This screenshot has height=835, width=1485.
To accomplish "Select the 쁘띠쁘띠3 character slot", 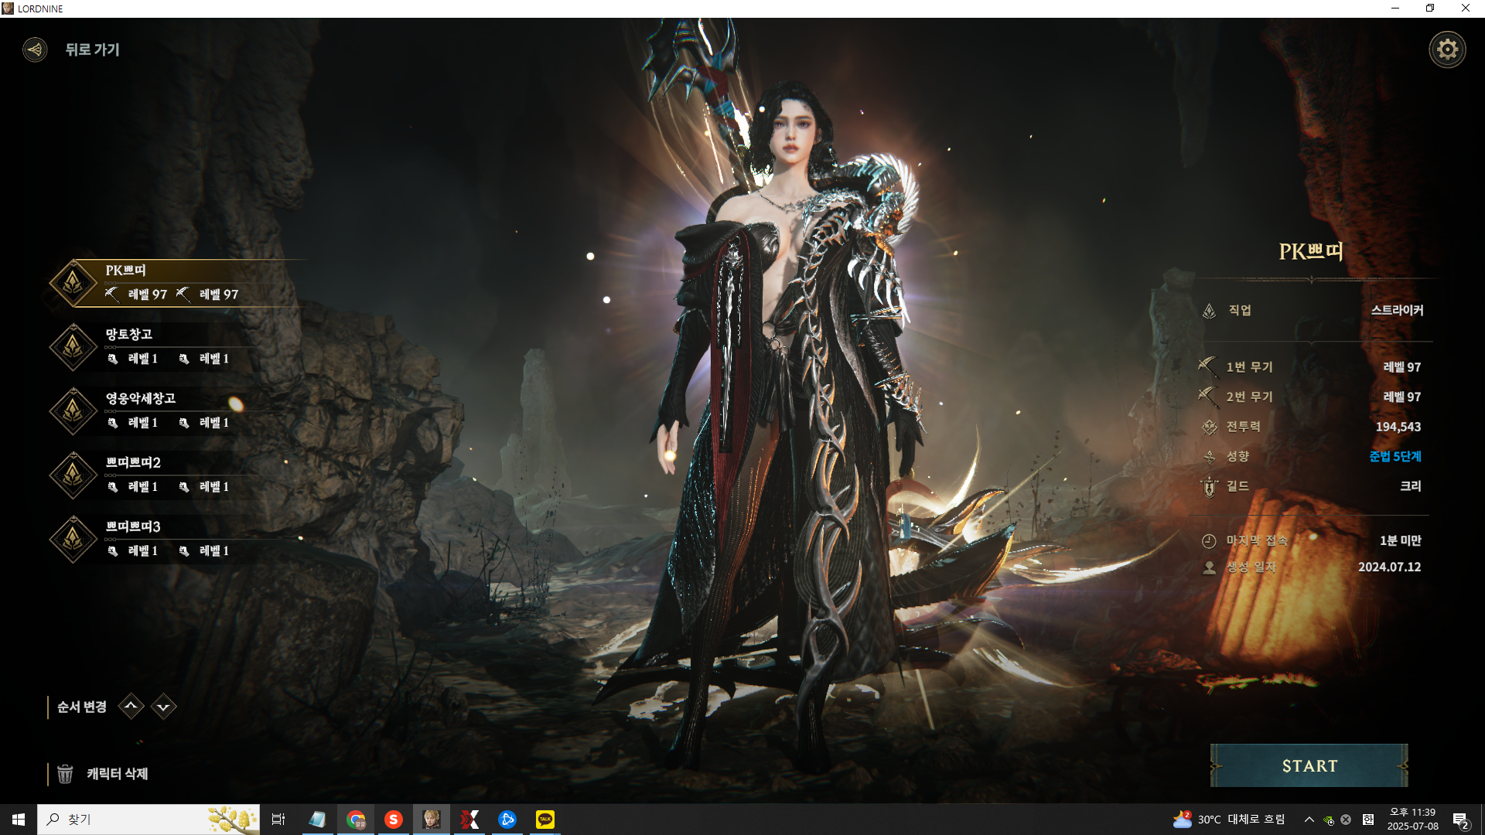I will point(178,540).
